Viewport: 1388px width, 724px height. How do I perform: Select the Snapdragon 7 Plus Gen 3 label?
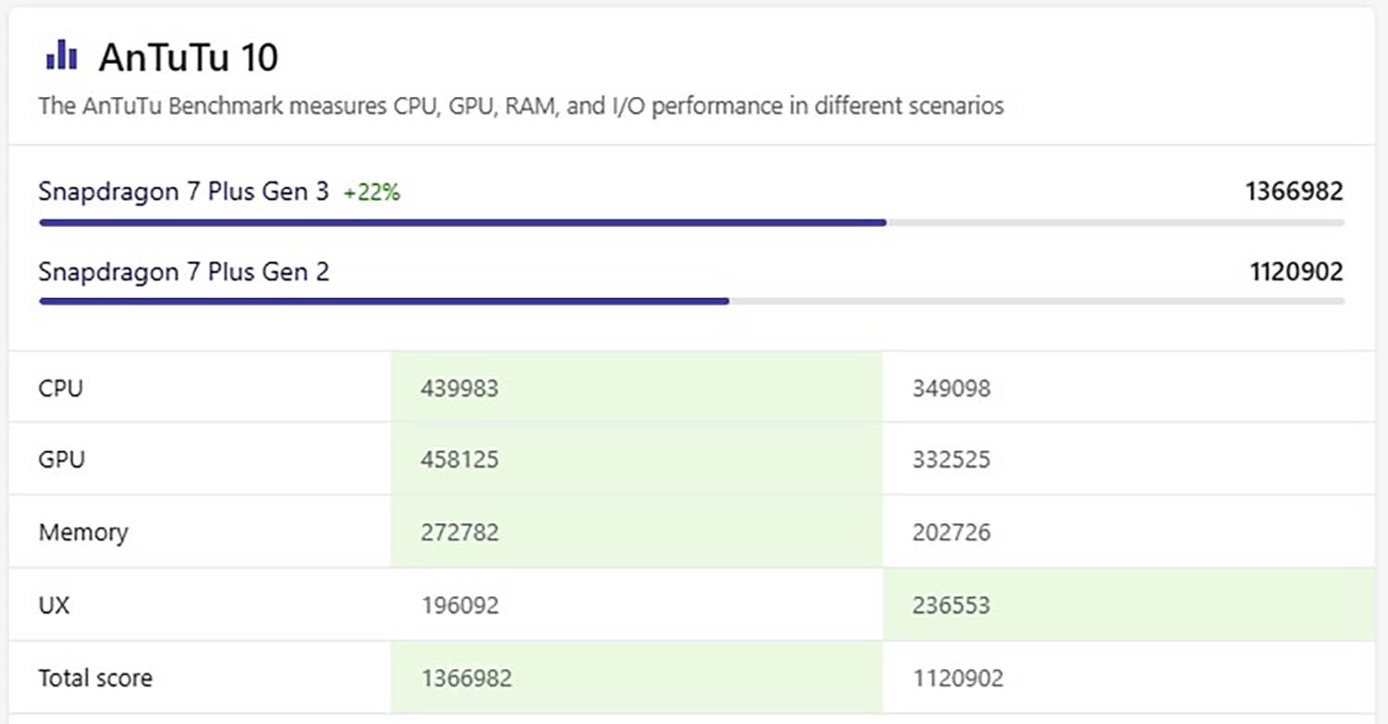(x=183, y=192)
